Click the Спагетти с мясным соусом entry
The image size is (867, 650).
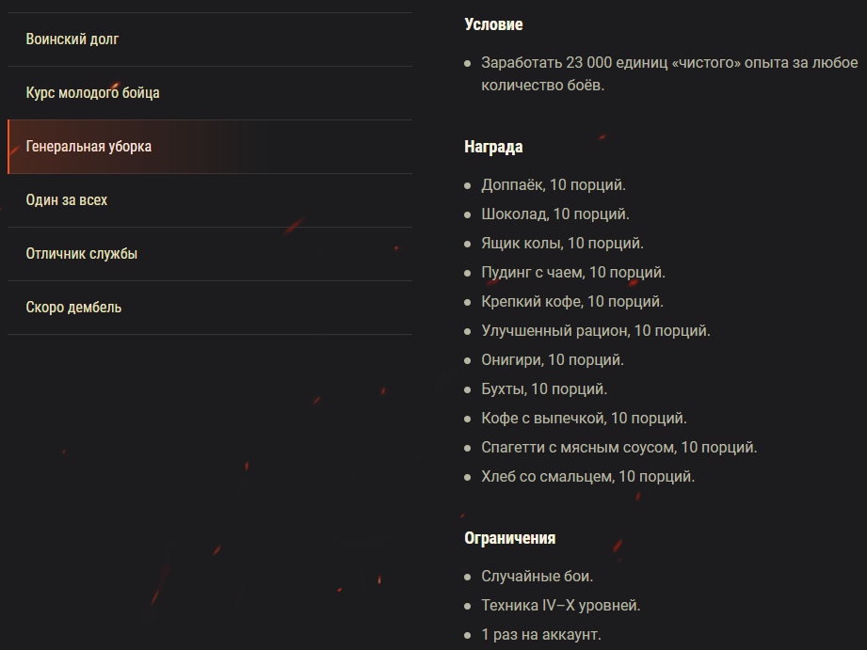point(618,448)
